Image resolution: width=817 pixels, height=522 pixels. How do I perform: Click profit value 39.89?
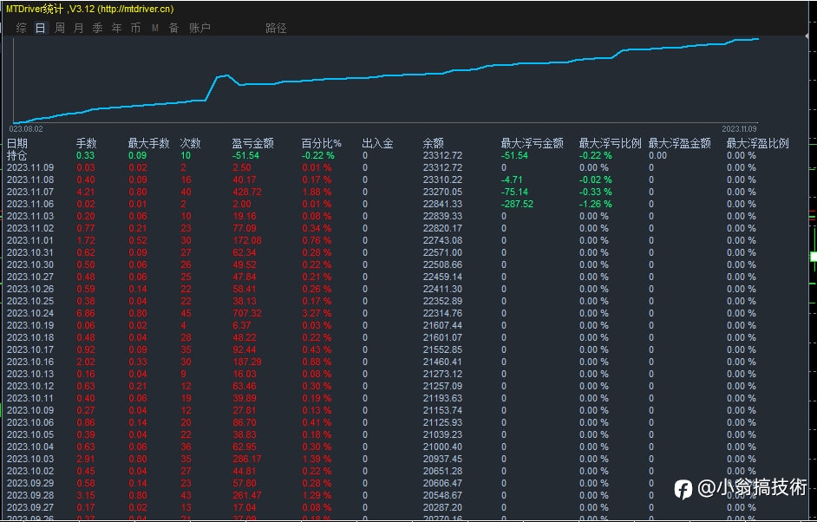pyautogui.click(x=245, y=398)
